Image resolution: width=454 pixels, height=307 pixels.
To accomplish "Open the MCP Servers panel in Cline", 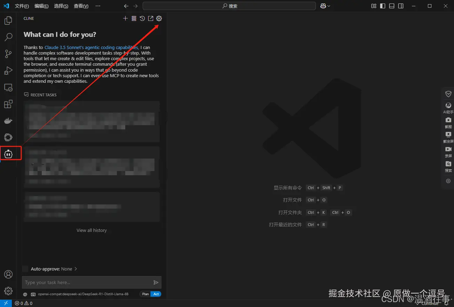I will pyautogui.click(x=134, y=18).
